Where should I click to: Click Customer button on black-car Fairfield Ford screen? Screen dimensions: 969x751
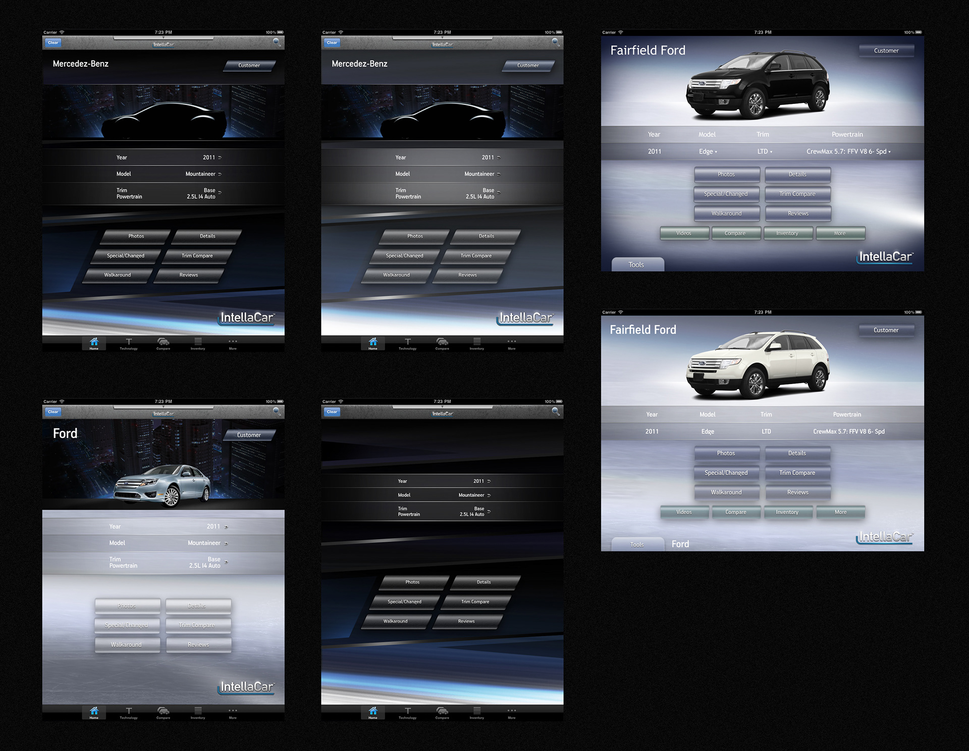click(x=886, y=50)
